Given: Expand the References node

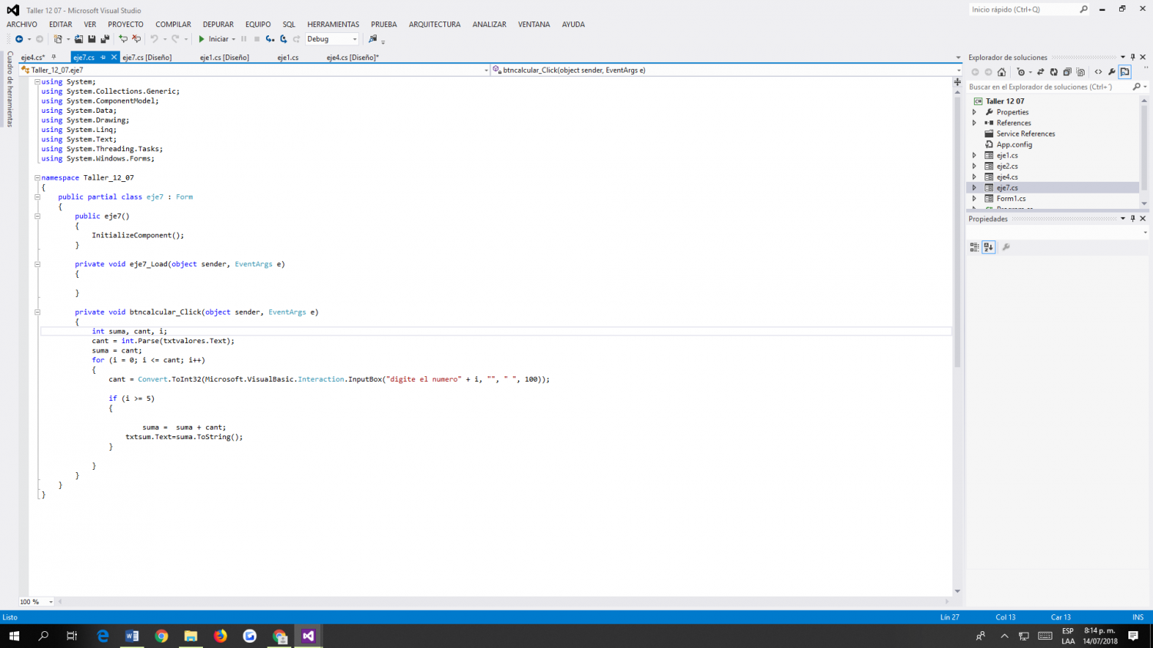Looking at the screenshot, I should click(975, 123).
